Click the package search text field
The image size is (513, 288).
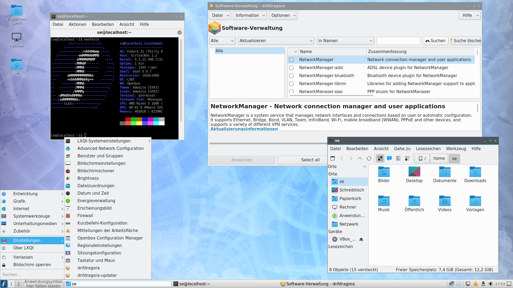point(398,41)
